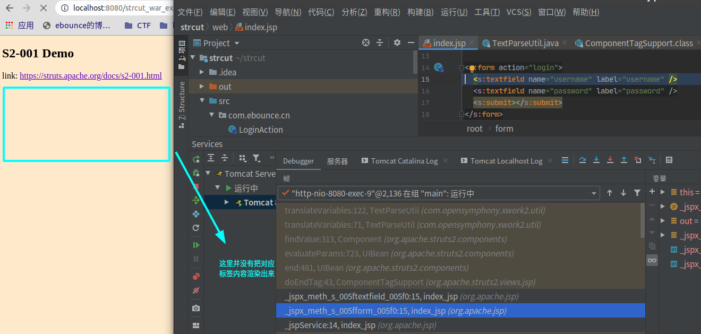
Task: Click the Step Into debugger icon
Action: (596, 160)
